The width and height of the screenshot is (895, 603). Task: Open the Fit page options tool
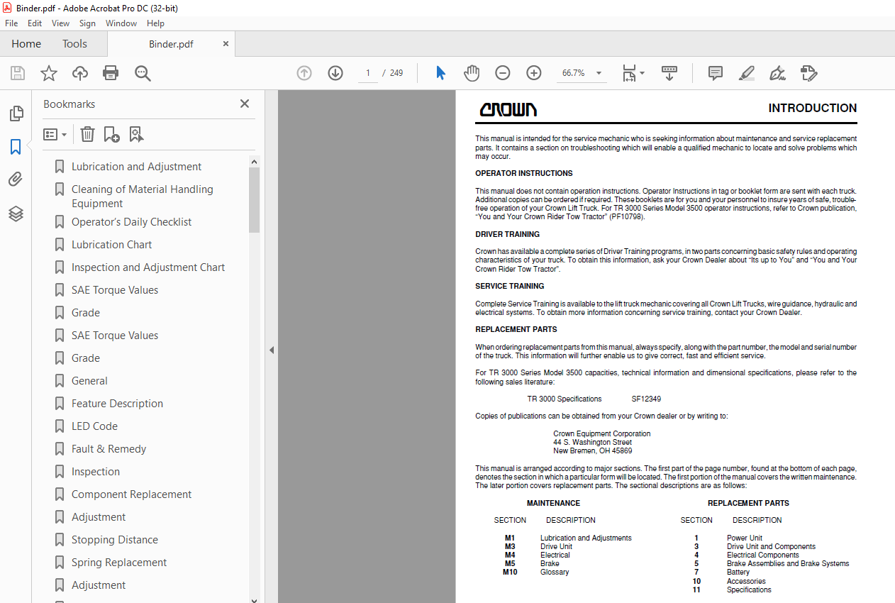click(633, 73)
